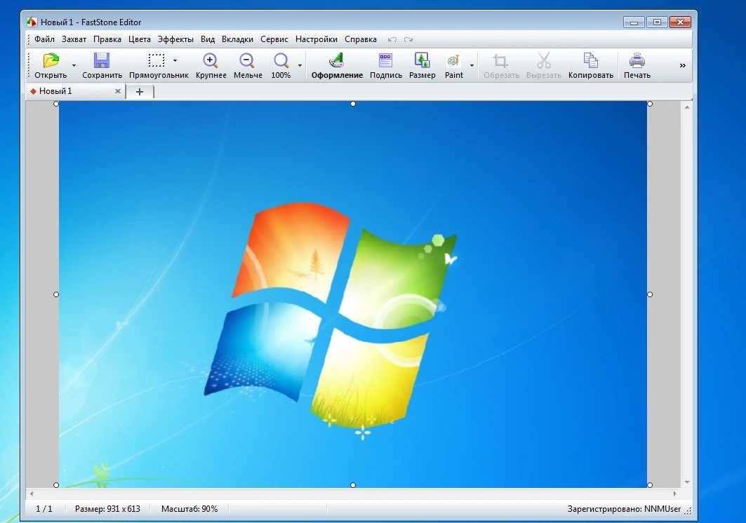This screenshot has width=746, height=523.
Task: Click the redo arrow in menu bar
Action: coord(408,39)
